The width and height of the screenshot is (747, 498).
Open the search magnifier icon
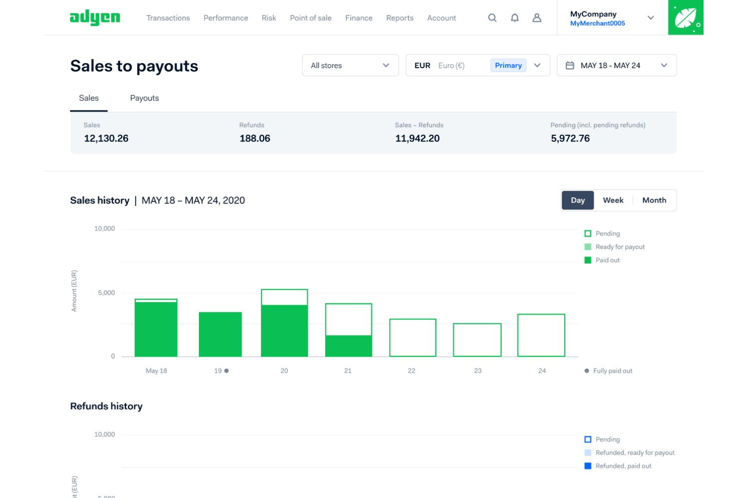pyautogui.click(x=492, y=18)
